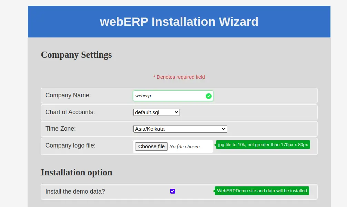347x207 pixels.
Task: Click the 'Company logo file:' label
Action: (70, 145)
